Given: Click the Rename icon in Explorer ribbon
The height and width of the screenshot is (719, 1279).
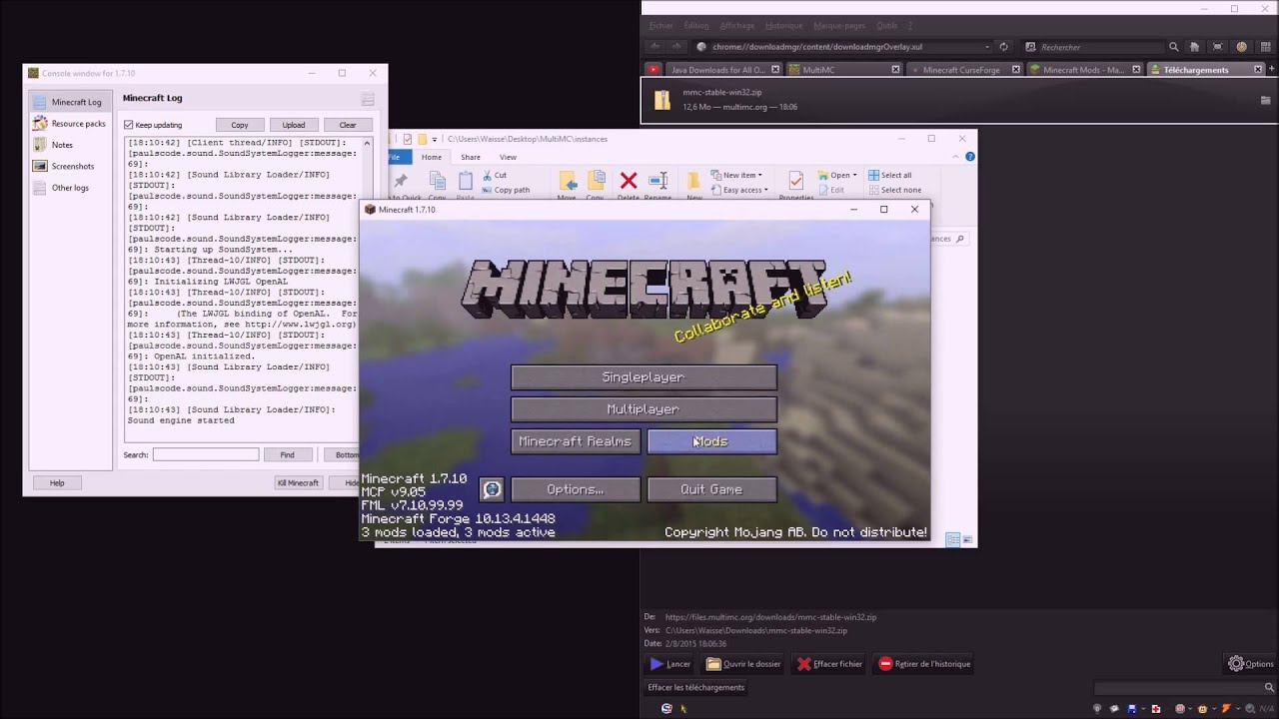Looking at the screenshot, I should pyautogui.click(x=658, y=181).
